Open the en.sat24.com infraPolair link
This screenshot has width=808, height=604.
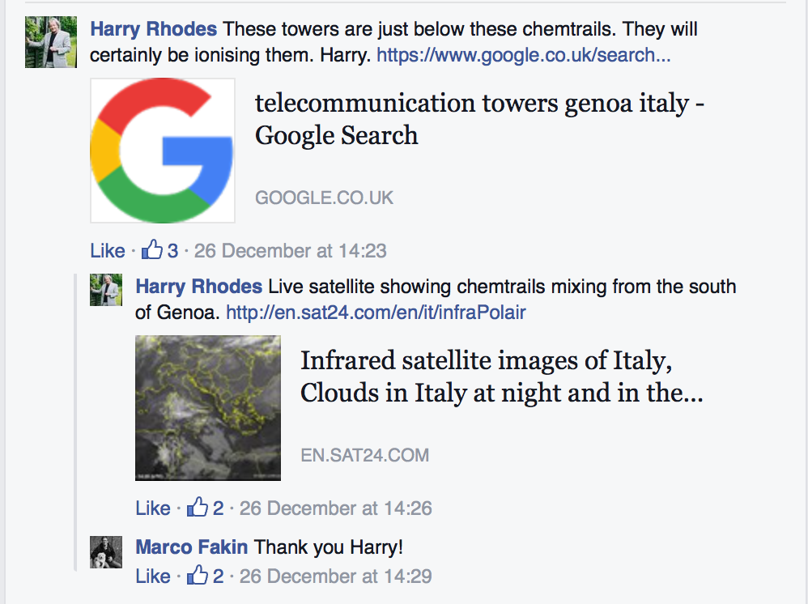pyautogui.click(x=376, y=312)
